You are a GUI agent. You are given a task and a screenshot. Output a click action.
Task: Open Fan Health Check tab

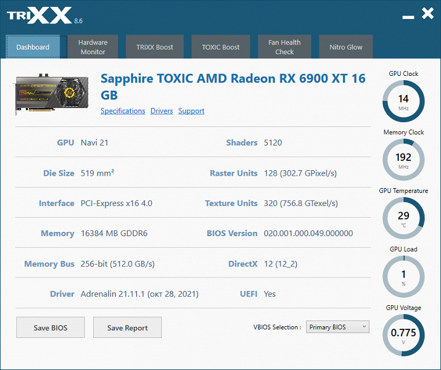284,47
